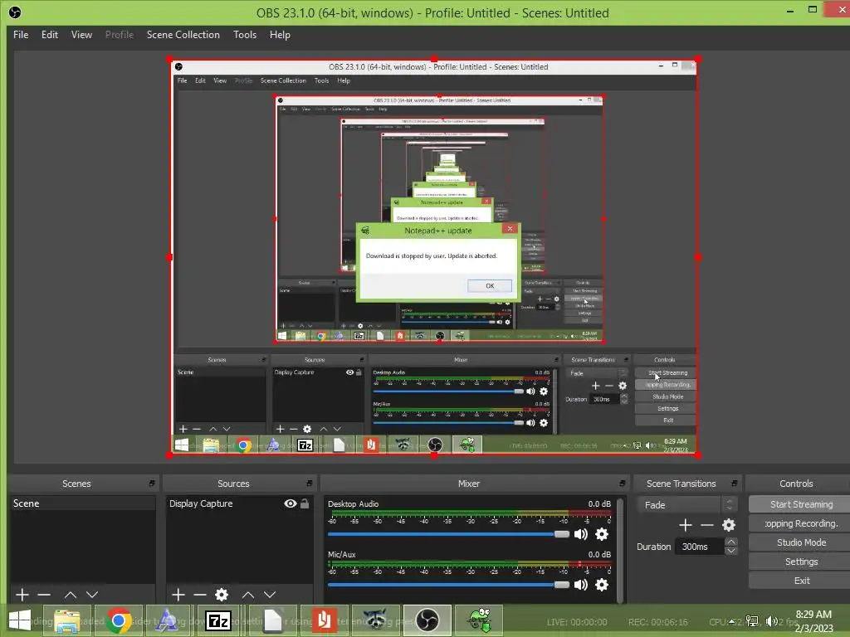Open the View menu
This screenshot has width=850, height=637.
(x=81, y=35)
